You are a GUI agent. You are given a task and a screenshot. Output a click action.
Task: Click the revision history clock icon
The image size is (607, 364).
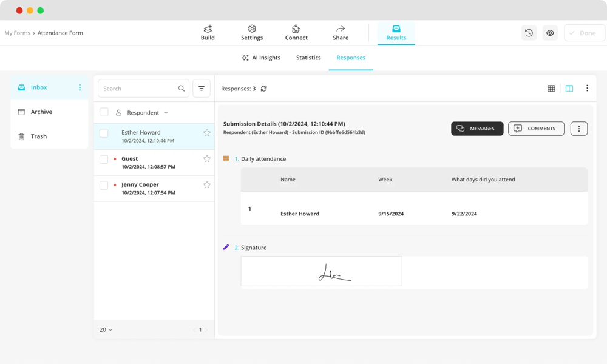point(529,33)
